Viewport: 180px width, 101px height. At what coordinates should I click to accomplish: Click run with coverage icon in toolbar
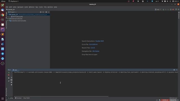click(x=168, y=10)
